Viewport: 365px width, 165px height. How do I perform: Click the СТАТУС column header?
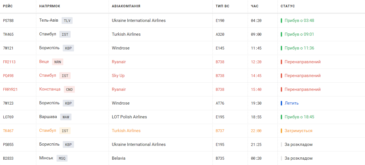(288, 6)
